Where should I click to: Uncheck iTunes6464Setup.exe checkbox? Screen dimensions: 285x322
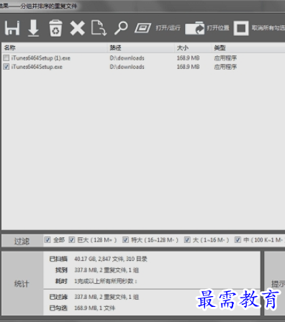(x=6, y=67)
